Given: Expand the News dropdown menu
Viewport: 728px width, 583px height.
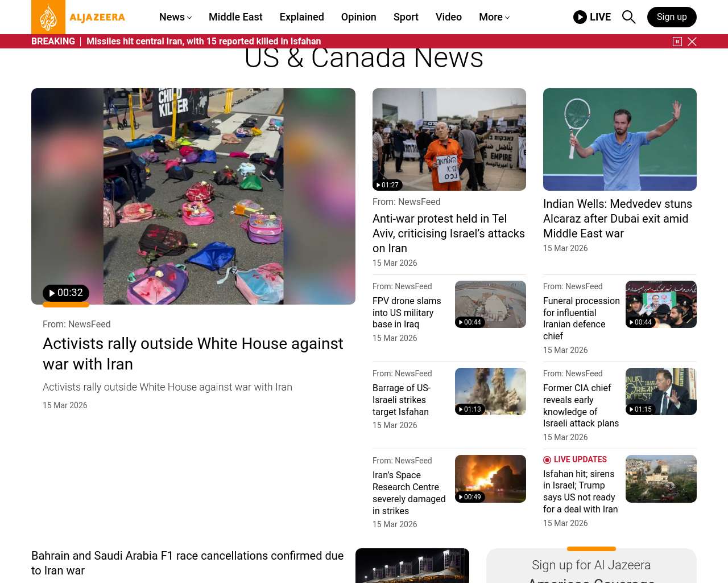Looking at the screenshot, I should (175, 17).
